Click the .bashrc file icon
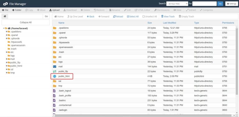Screen dimensions: 239x117 pos(54,101)
